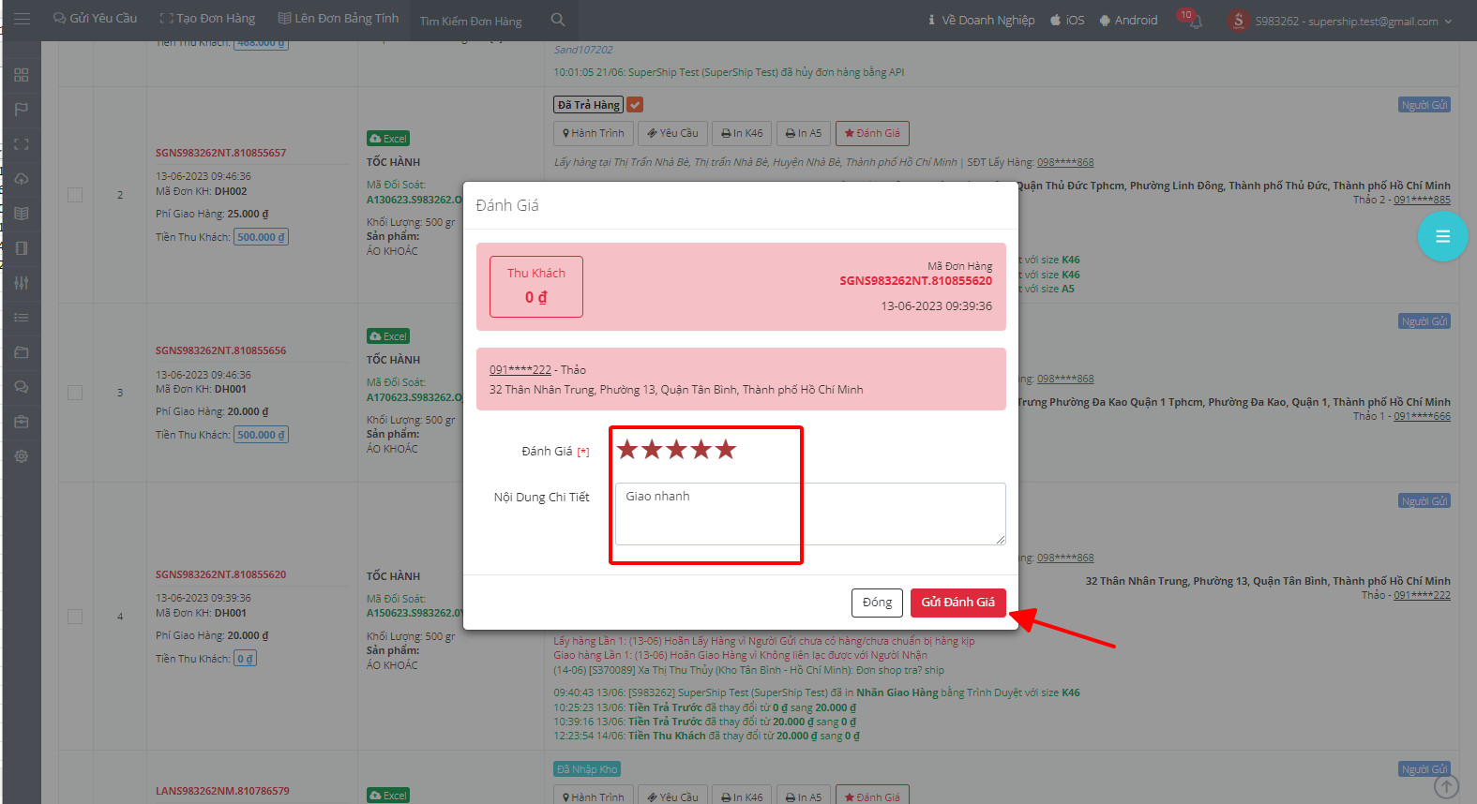The width and height of the screenshot is (1477, 804).
Task: Click the orange checkmark beside Đã Trả Hàng
Action: [635, 105]
